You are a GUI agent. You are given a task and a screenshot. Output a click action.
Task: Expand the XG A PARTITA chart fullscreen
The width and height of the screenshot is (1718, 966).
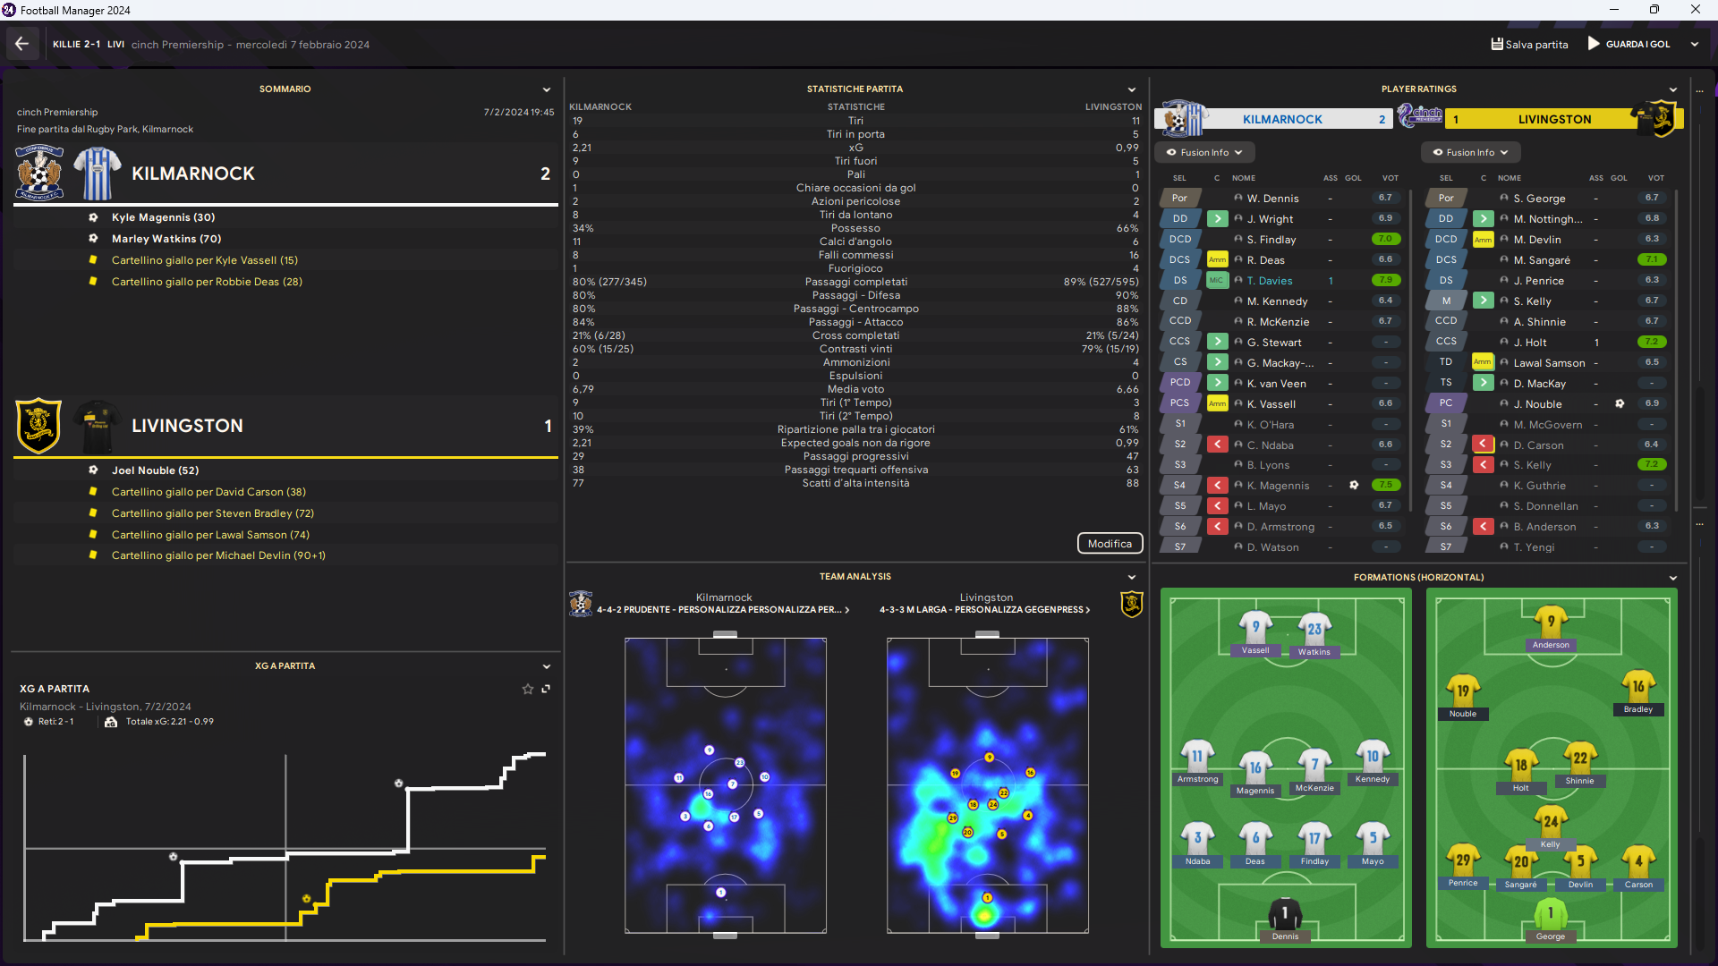546,689
